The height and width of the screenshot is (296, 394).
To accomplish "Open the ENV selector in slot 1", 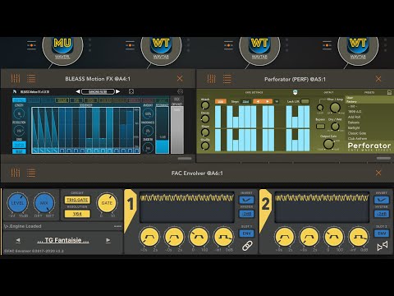I will [x=246, y=234].
